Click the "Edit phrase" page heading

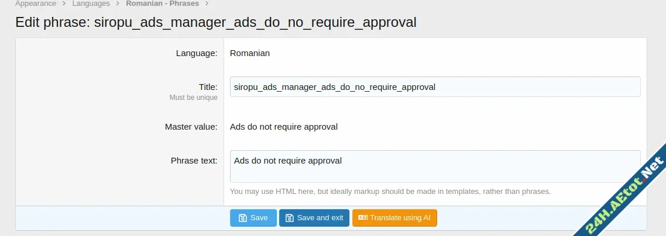pyautogui.click(x=216, y=22)
